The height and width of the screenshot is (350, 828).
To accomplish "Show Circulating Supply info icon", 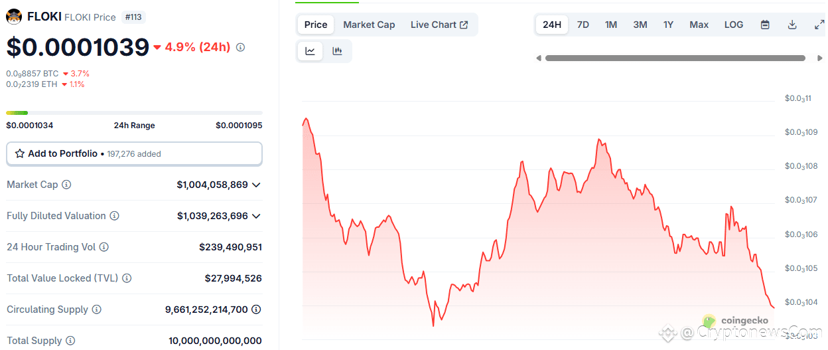I will point(96,309).
